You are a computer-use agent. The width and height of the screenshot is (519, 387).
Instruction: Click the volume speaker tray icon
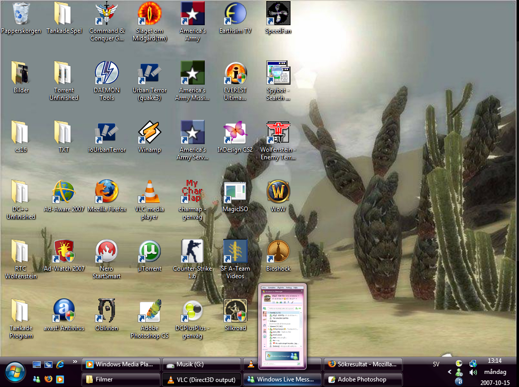(x=473, y=372)
